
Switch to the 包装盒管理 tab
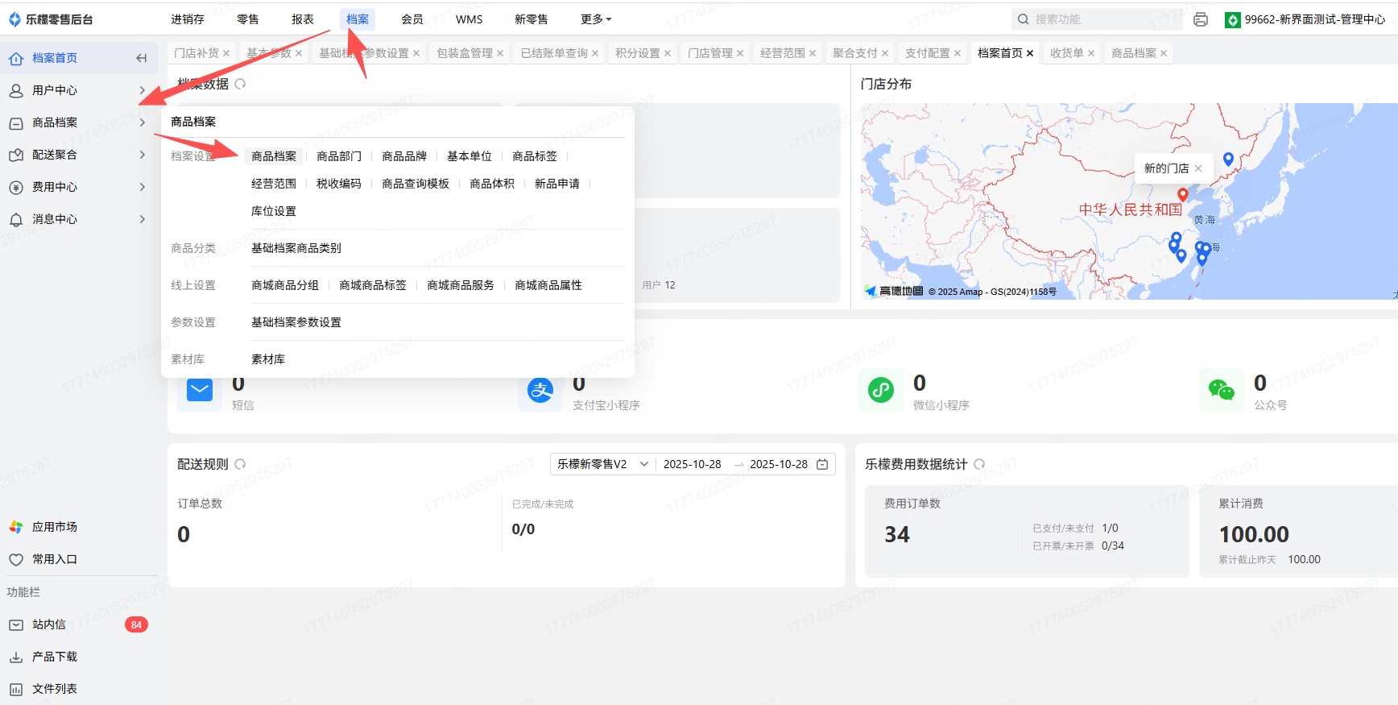465,53
